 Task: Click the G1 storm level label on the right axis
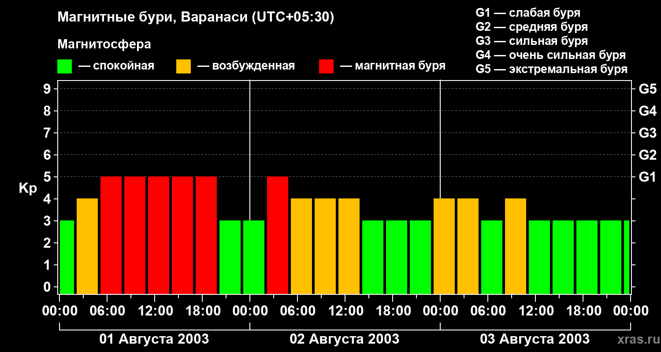(647, 177)
